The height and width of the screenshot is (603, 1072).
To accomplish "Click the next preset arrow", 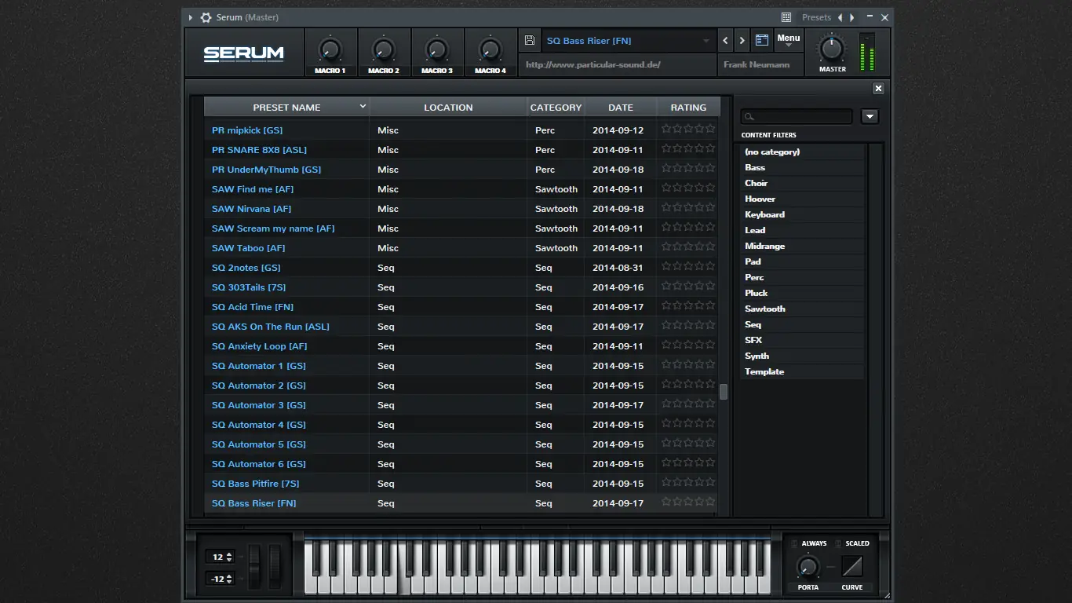I will pyautogui.click(x=742, y=40).
